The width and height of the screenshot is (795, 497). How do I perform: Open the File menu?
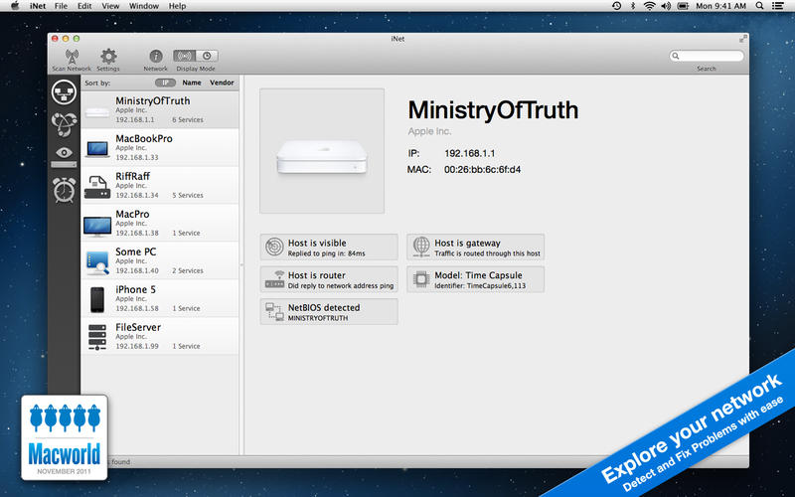pyautogui.click(x=62, y=6)
